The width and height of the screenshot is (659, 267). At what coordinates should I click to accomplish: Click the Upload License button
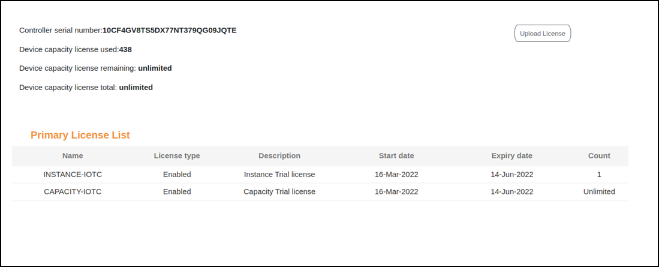tap(542, 34)
